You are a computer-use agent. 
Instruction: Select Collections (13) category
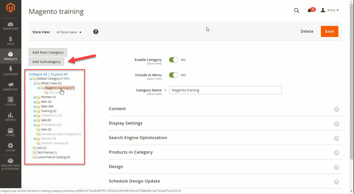tap(51, 116)
